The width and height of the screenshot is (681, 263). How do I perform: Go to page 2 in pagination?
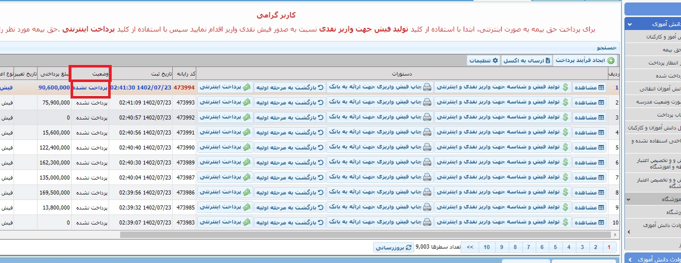595,247
